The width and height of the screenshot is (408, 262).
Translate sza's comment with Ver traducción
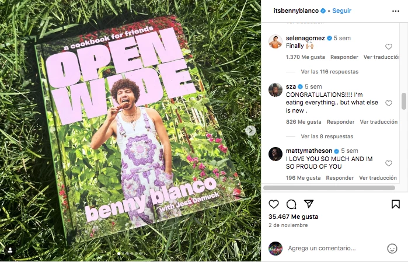pyautogui.click(x=378, y=122)
